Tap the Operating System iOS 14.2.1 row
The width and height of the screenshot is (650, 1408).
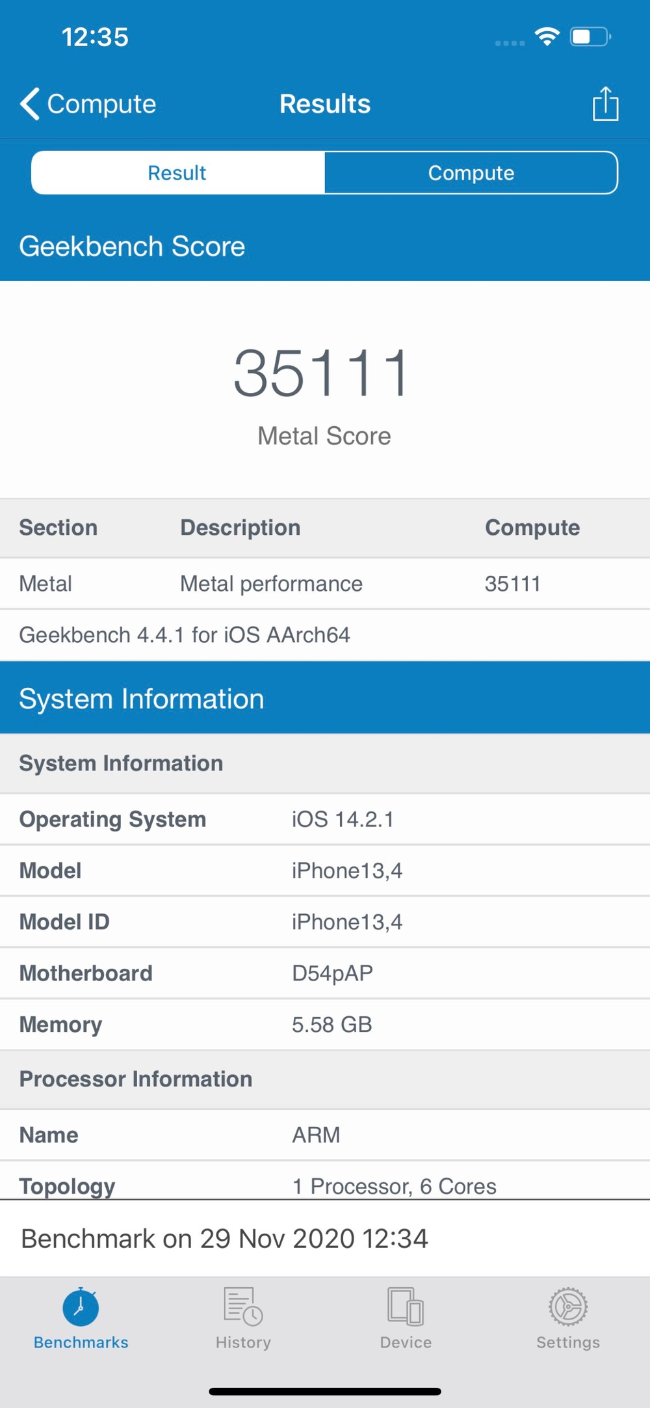tap(325, 819)
